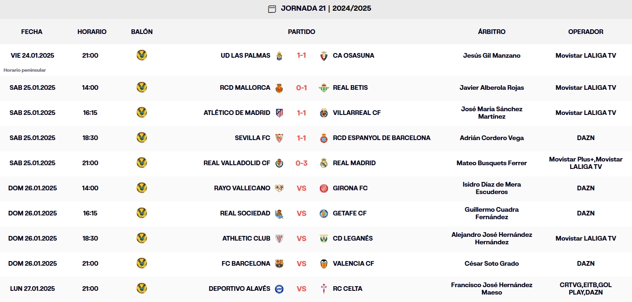Click the Movistar LALIGA TV operator label
The image size is (632, 302).
[x=586, y=55]
